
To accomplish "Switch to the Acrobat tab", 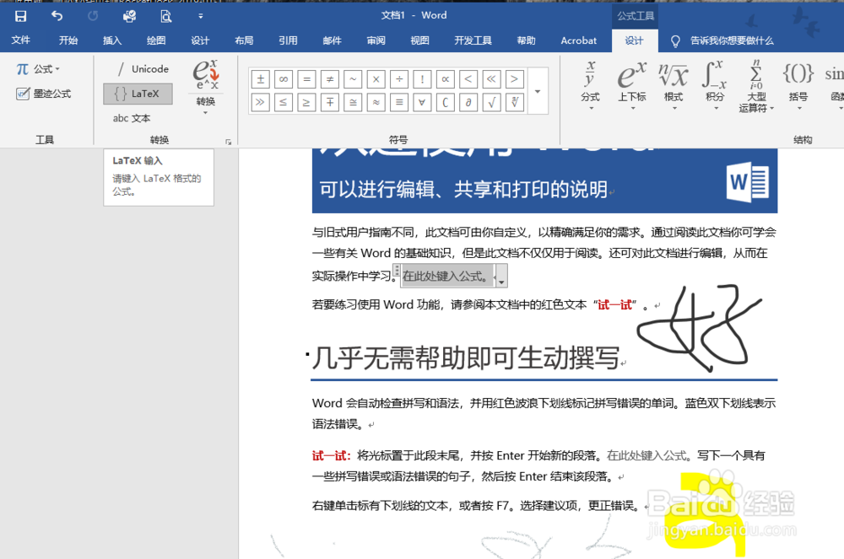I will (579, 40).
